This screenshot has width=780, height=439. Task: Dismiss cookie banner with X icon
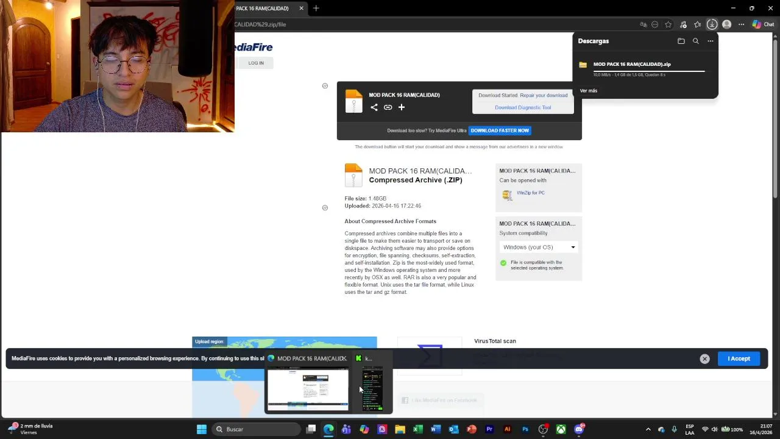pos(704,359)
